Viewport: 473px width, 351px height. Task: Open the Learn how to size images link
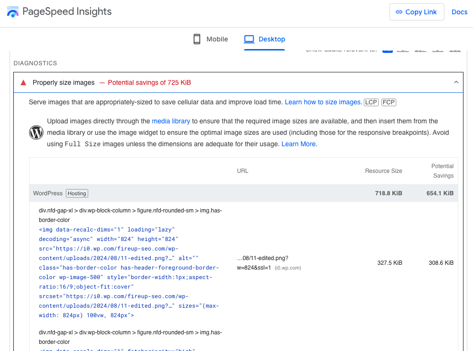coord(323,102)
